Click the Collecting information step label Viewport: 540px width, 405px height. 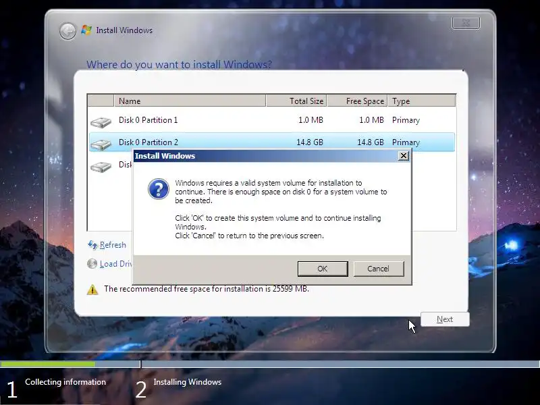(65, 382)
